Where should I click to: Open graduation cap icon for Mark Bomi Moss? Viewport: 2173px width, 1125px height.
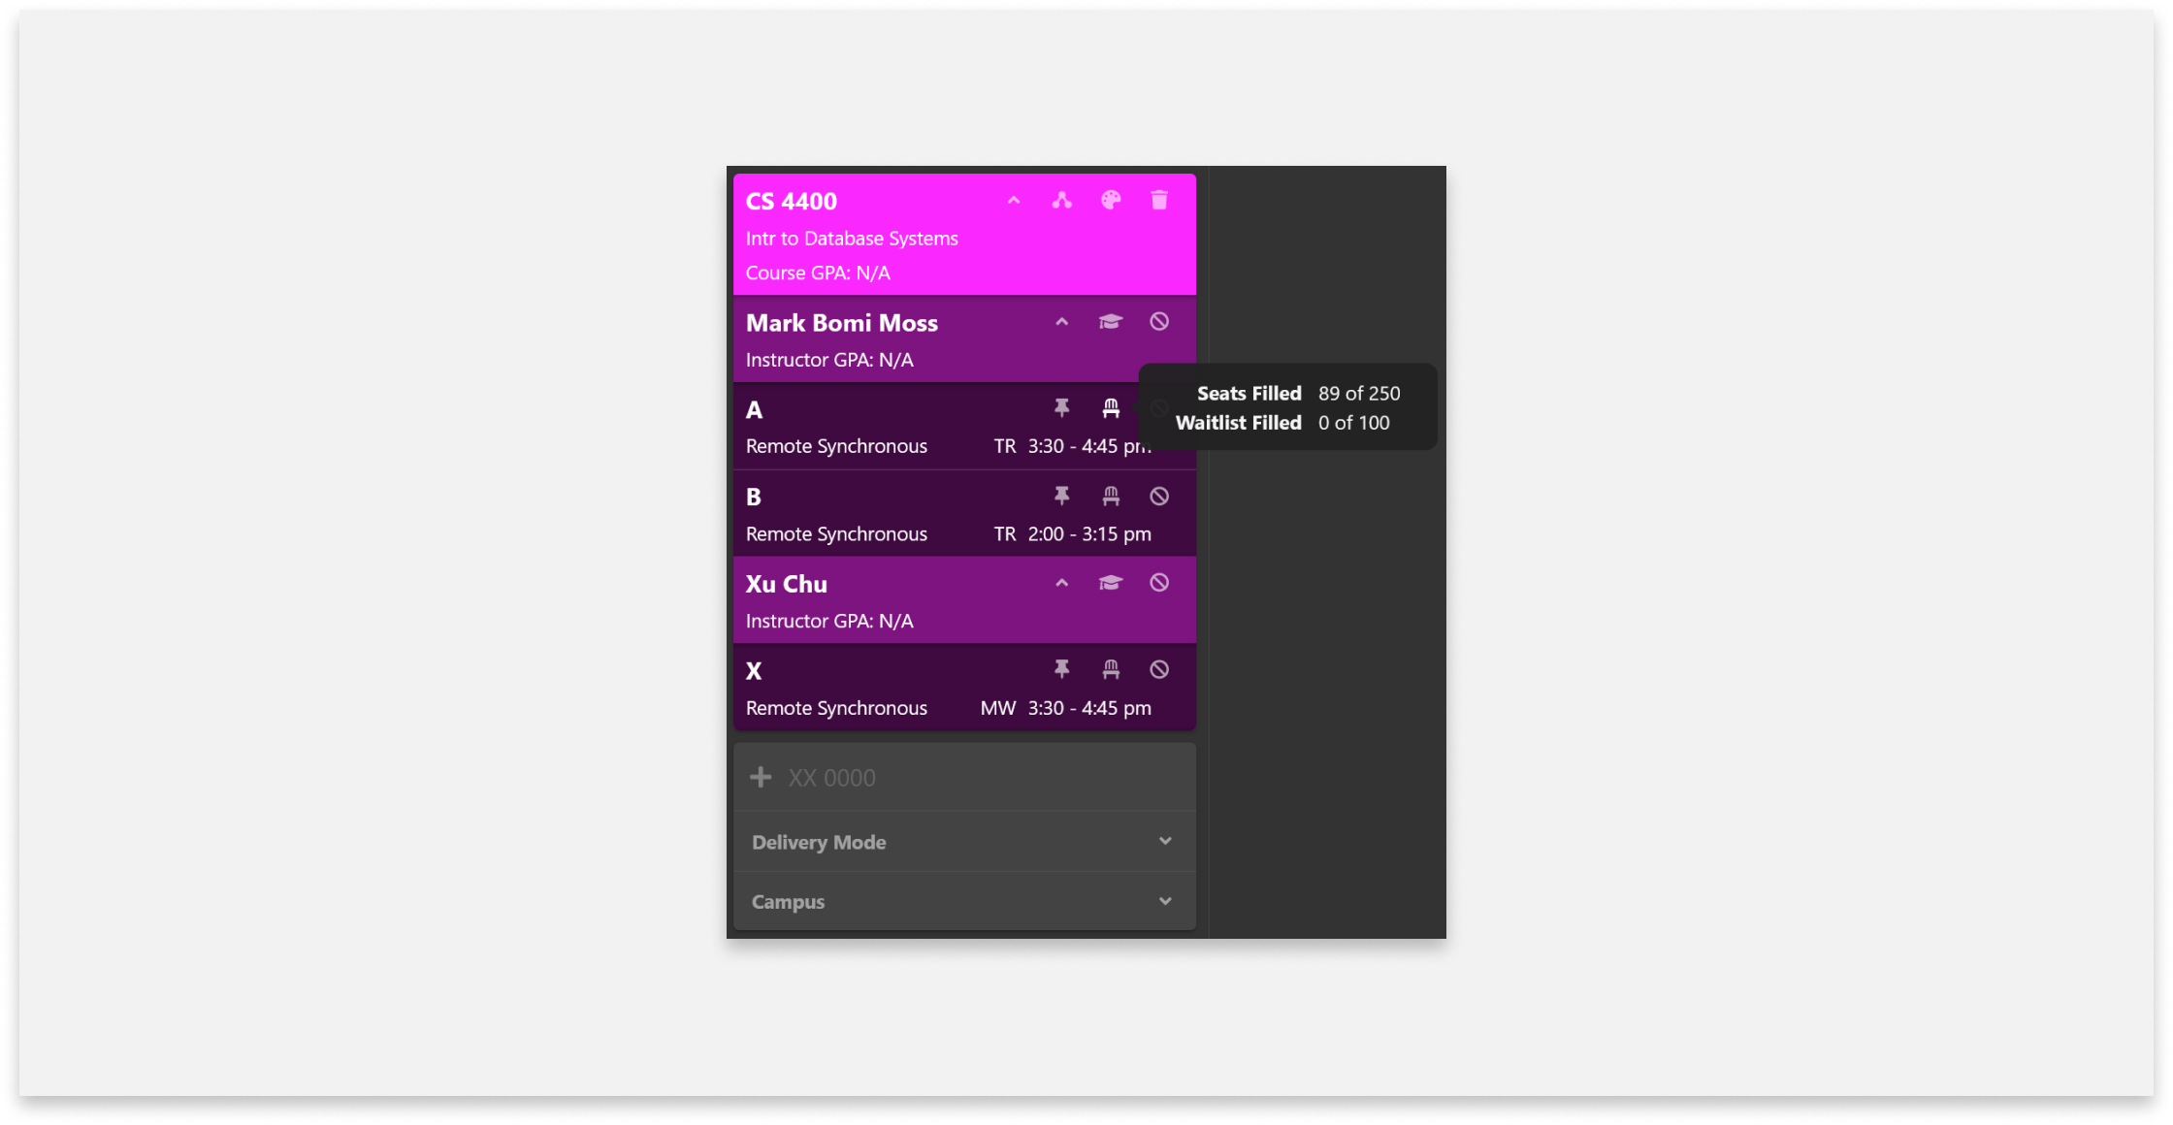pos(1111,322)
